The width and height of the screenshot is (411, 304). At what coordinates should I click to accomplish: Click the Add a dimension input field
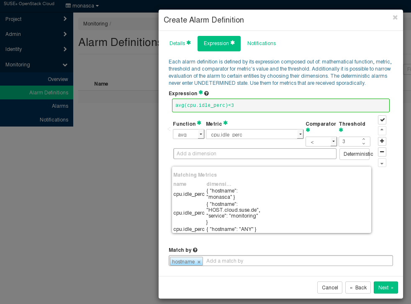pyautogui.click(x=254, y=154)
